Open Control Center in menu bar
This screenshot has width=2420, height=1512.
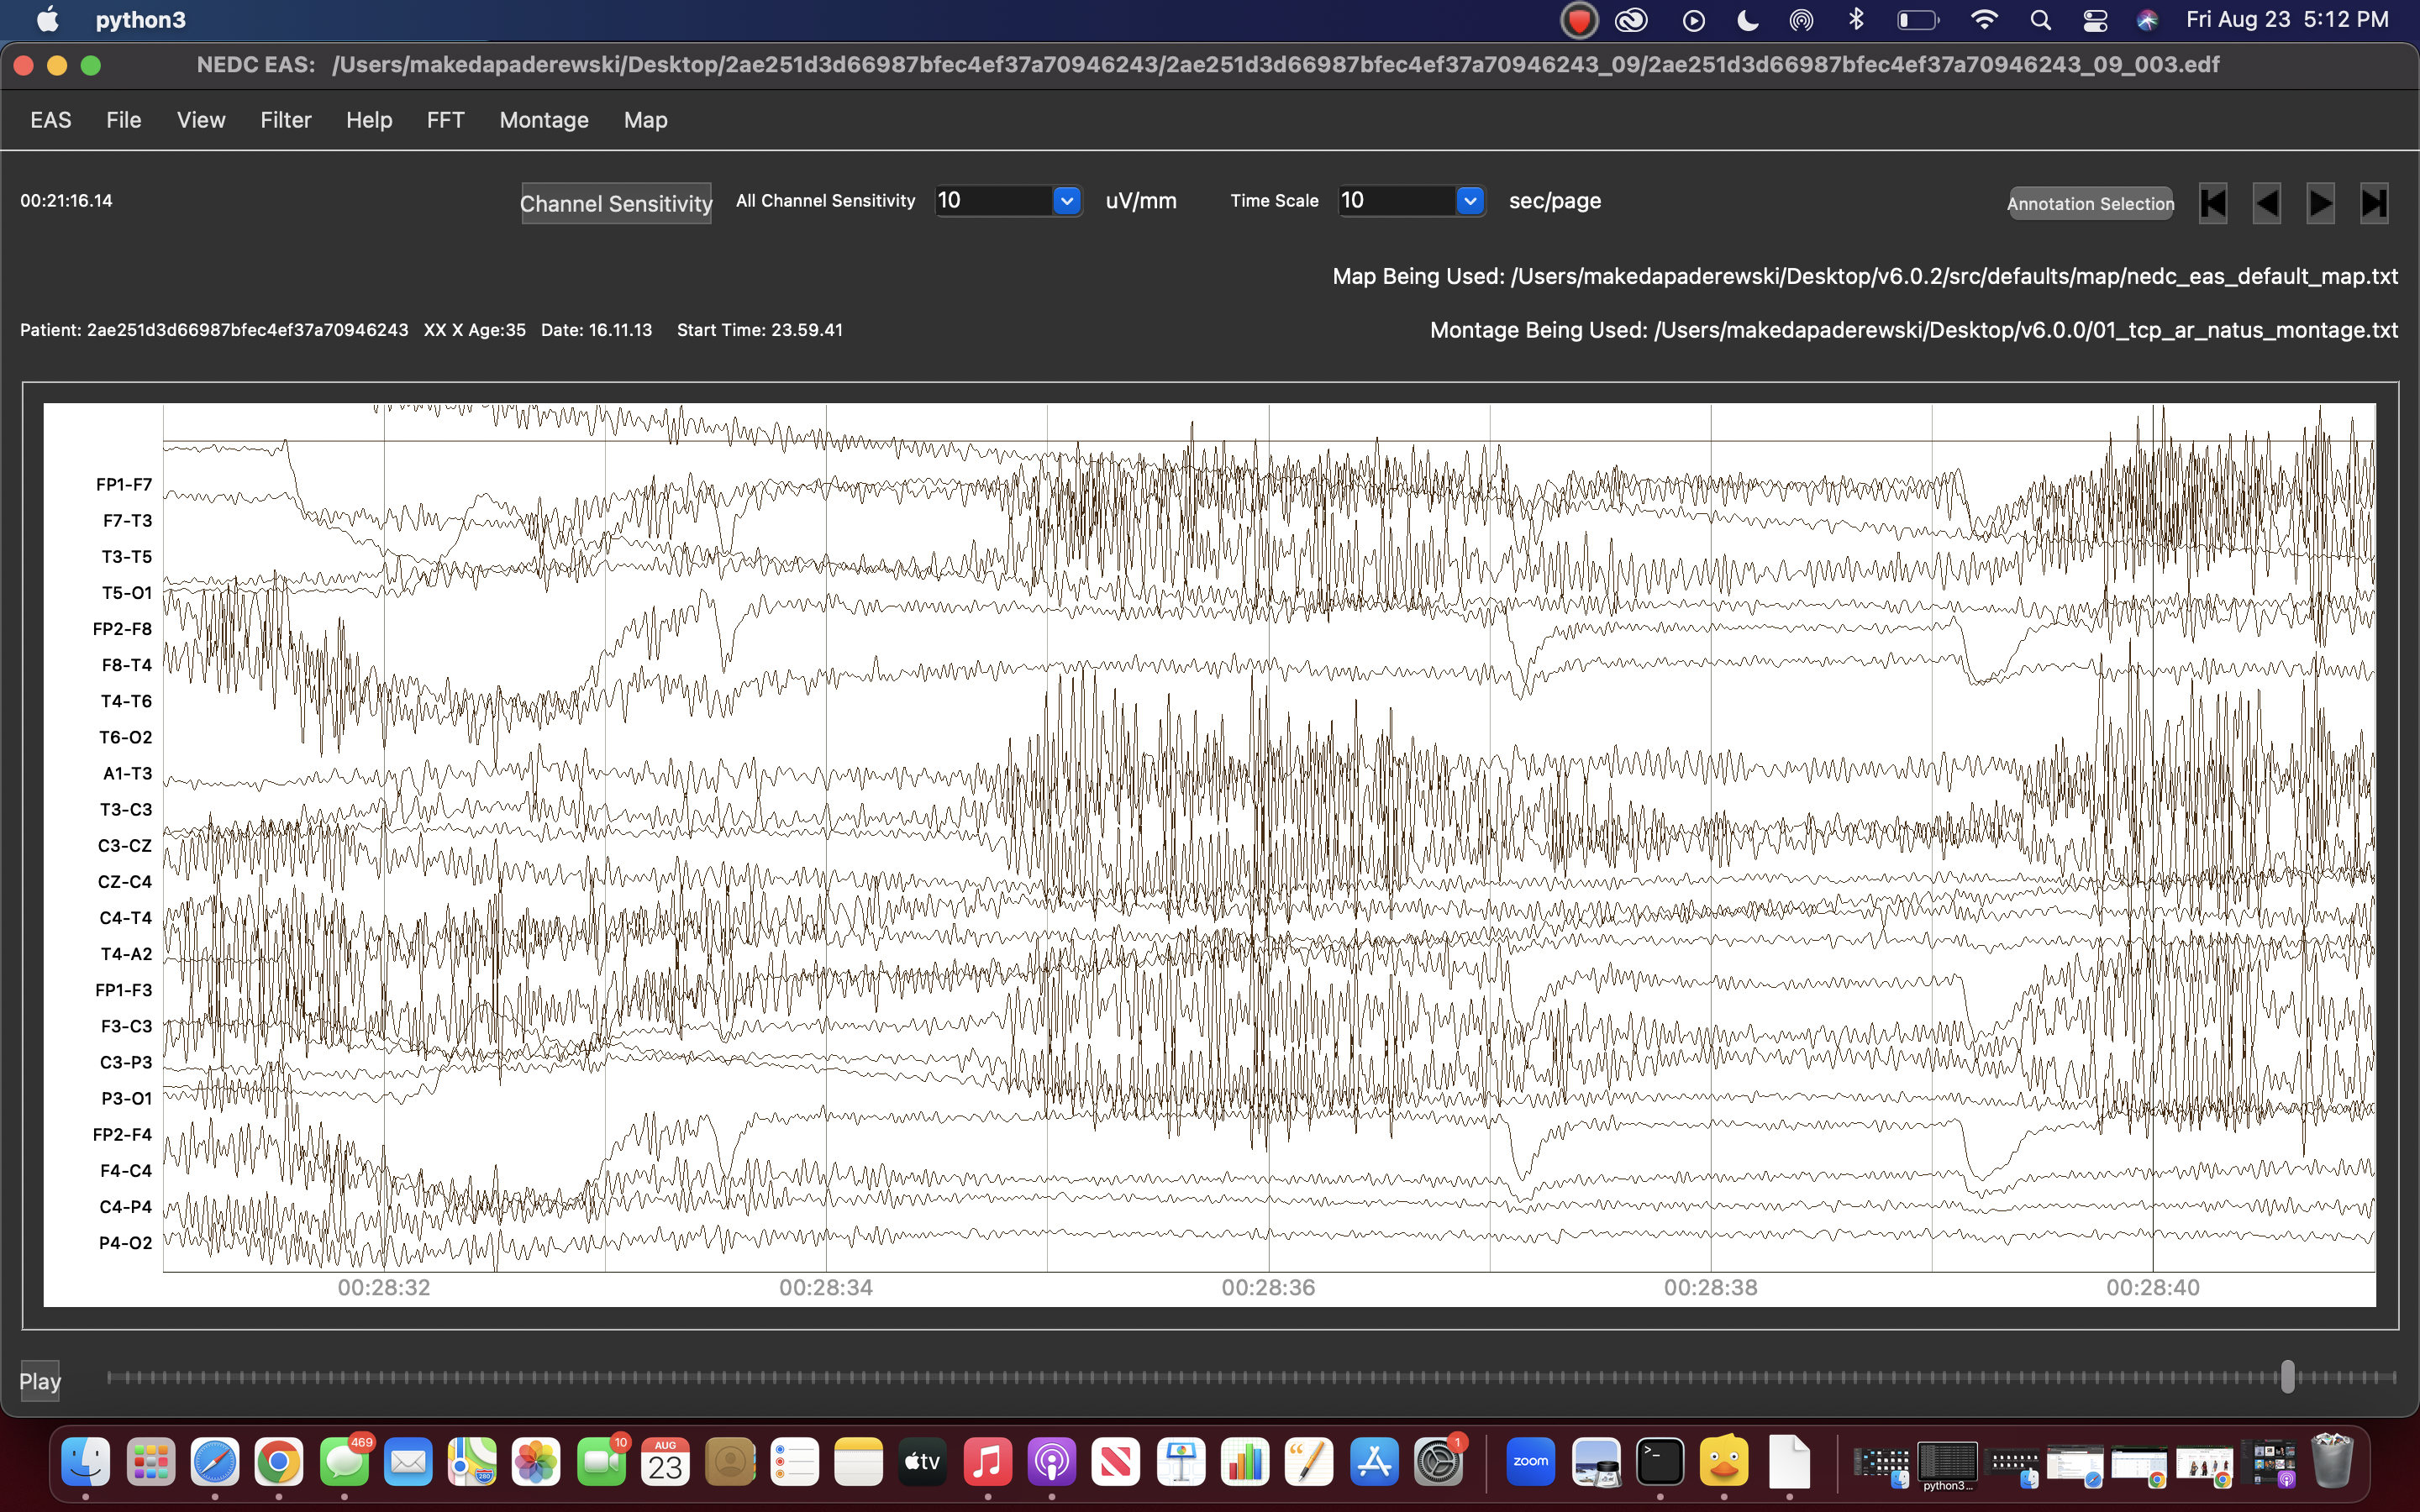(2094, 20)
